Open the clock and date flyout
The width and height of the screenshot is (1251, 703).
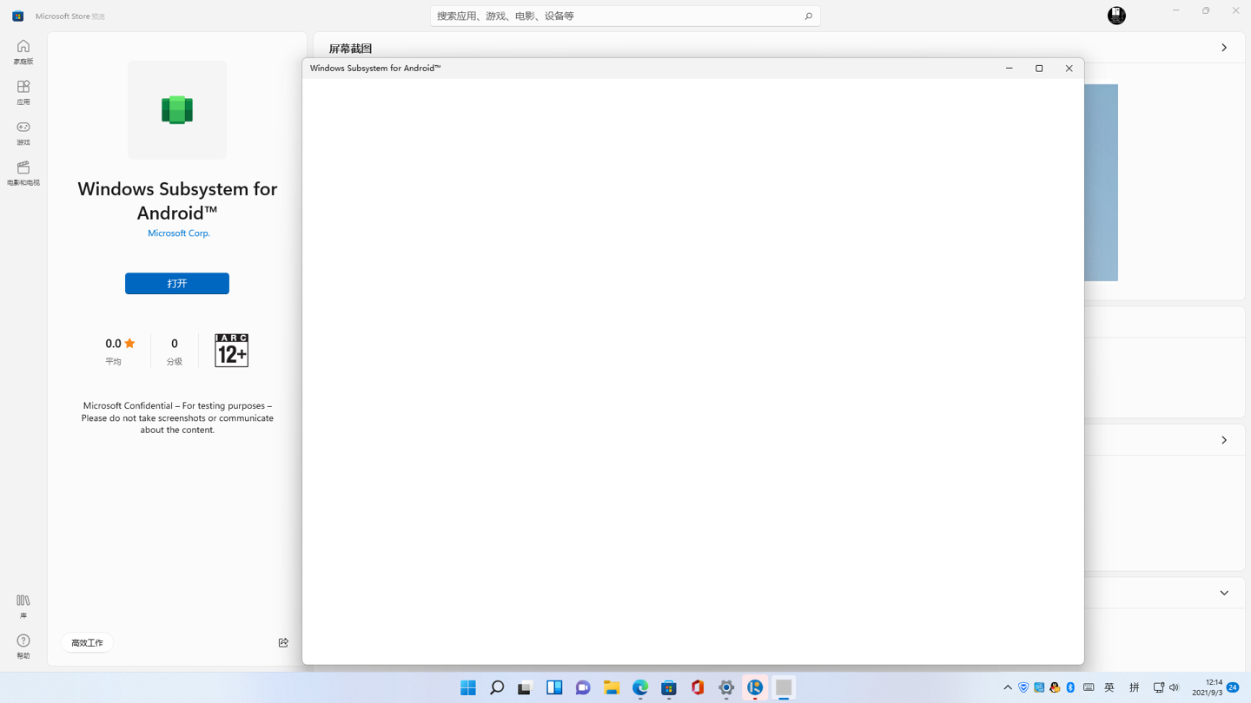[1207, 687]
